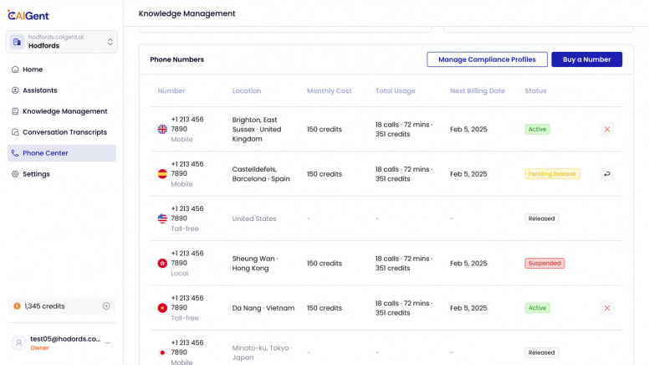This screenshot has width=649, height=365.
Task: Click the Hong Kong flag icon
Action: tap(162, 263)
